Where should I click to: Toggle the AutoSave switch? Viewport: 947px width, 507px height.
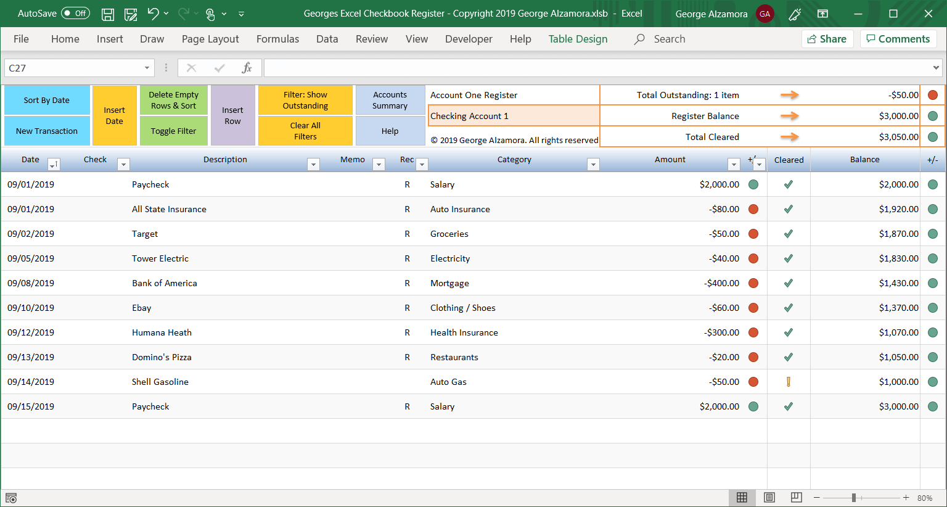pos(75,14)
